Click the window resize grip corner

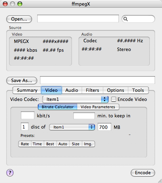160,181
